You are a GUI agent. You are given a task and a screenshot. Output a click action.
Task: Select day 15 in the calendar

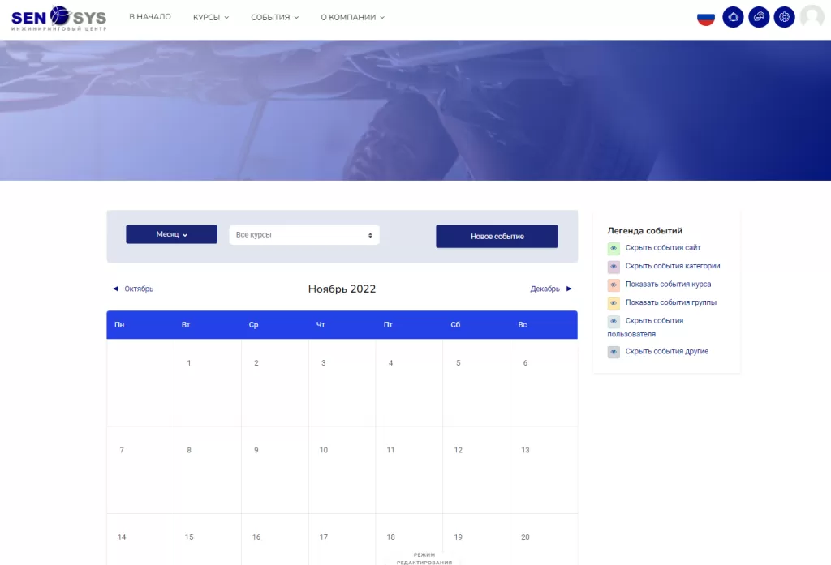188,537
